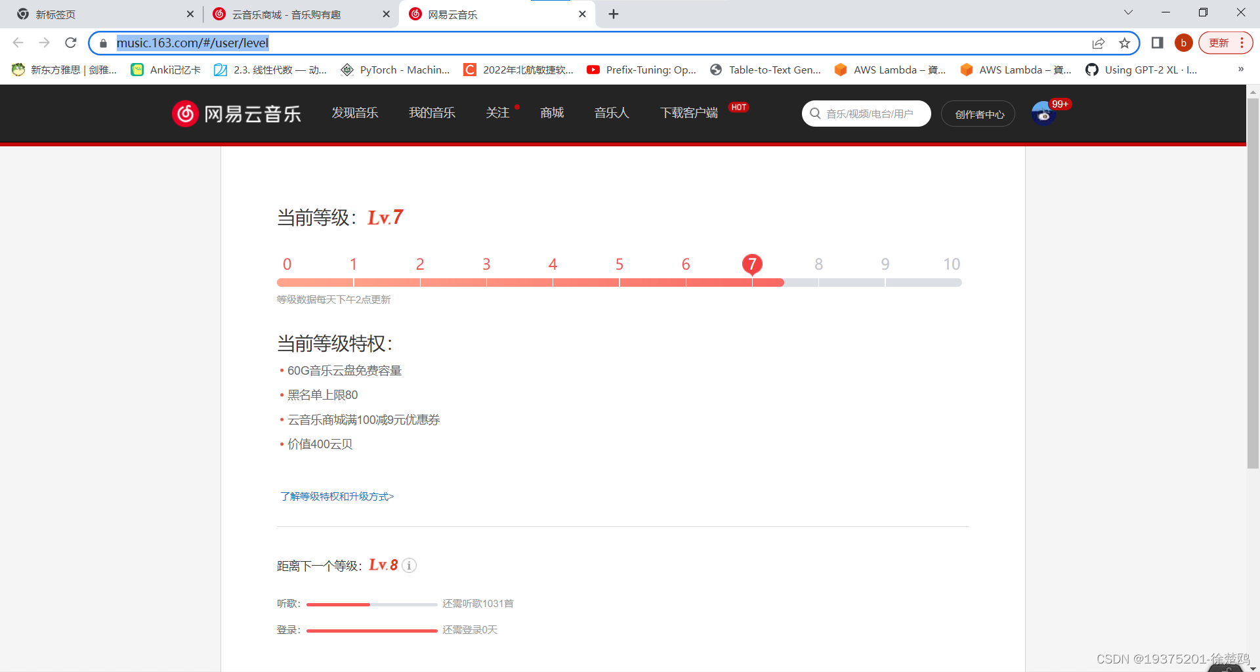Close the 网易云音乐 tab
This screenshot has width=1260, height=672.
(582, 14)
